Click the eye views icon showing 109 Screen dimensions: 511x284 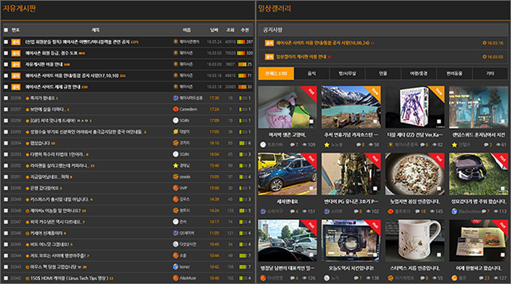coord(304,145)
